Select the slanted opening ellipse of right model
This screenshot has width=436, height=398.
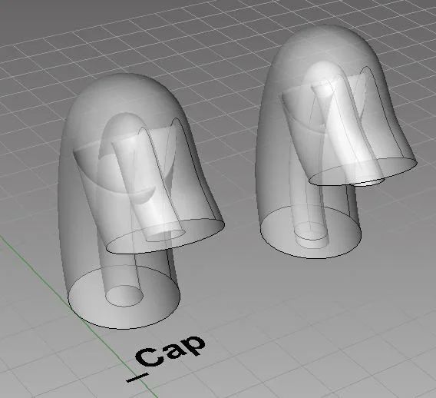tap(362, 171)
